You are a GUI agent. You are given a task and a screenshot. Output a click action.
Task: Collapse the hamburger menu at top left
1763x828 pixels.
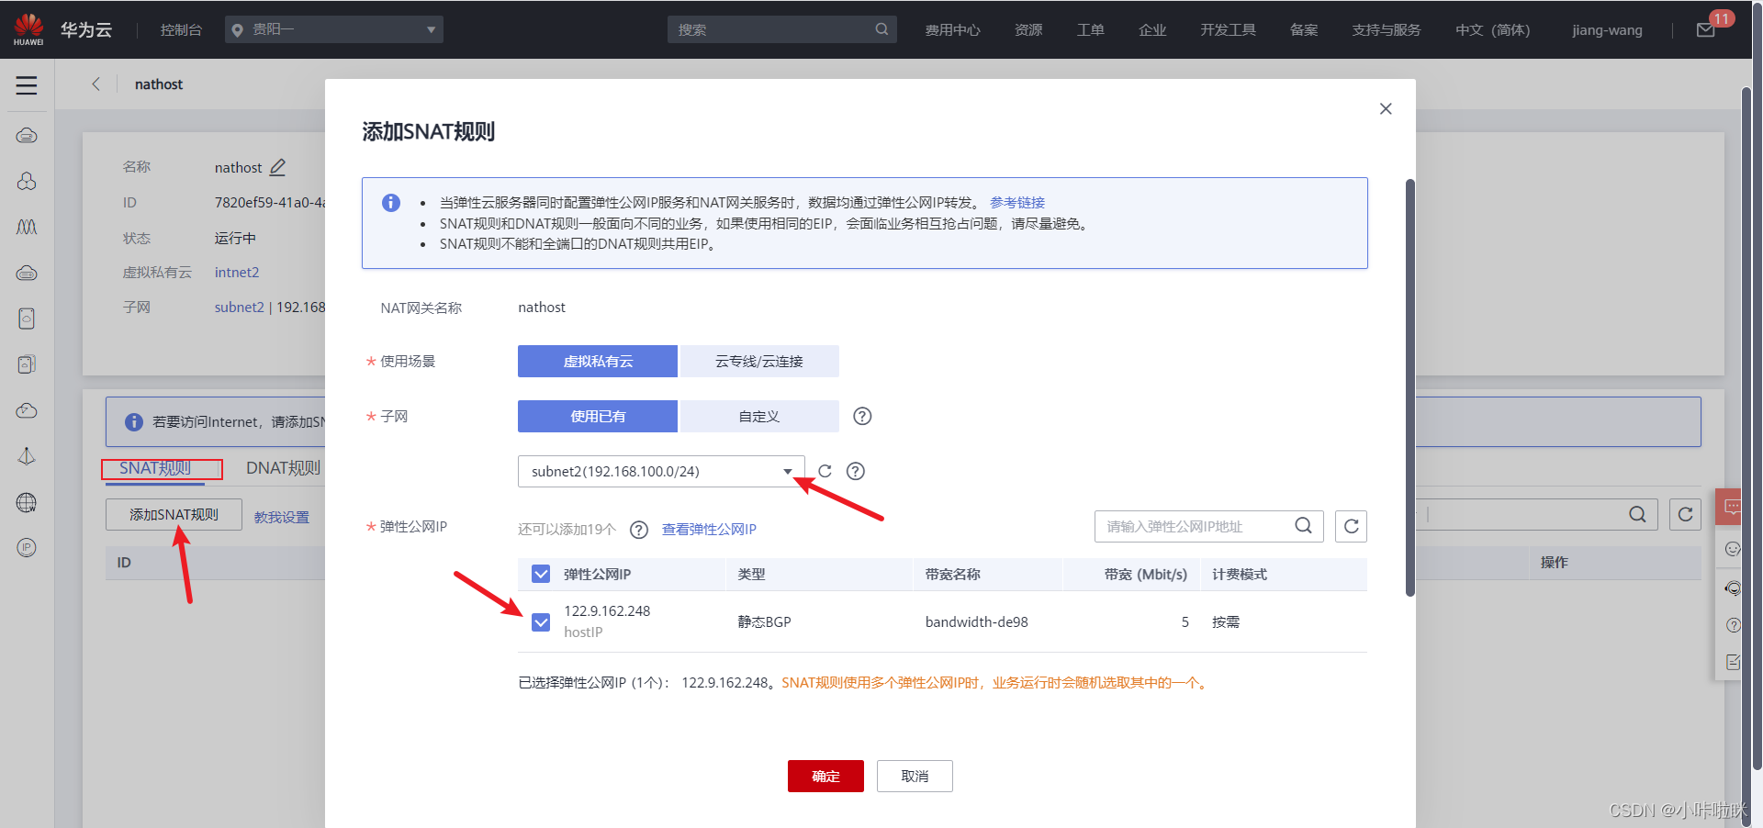(x=27, y=84)
